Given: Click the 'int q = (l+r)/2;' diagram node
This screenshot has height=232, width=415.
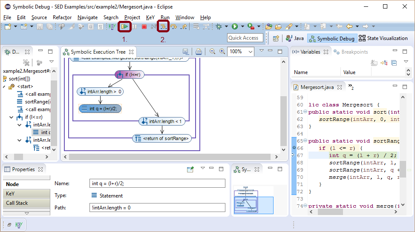Looking at the screenshot, I should [100, 109].
